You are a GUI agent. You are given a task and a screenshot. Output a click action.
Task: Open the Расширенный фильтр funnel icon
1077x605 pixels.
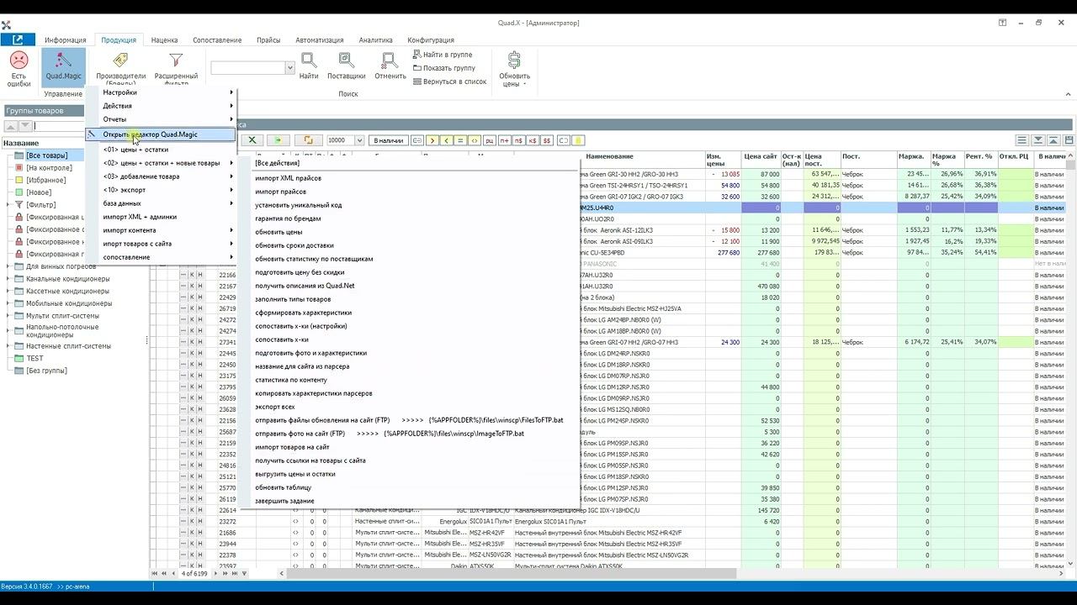(176, 60)
